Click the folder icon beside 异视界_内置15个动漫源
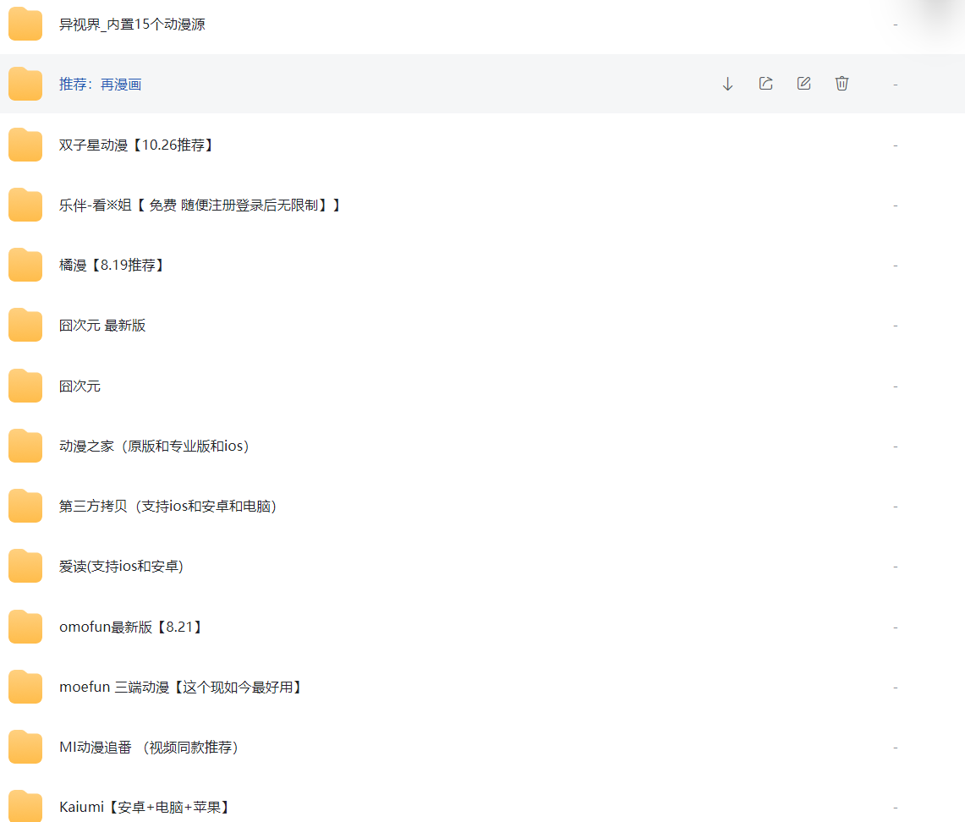 [25, 24]
